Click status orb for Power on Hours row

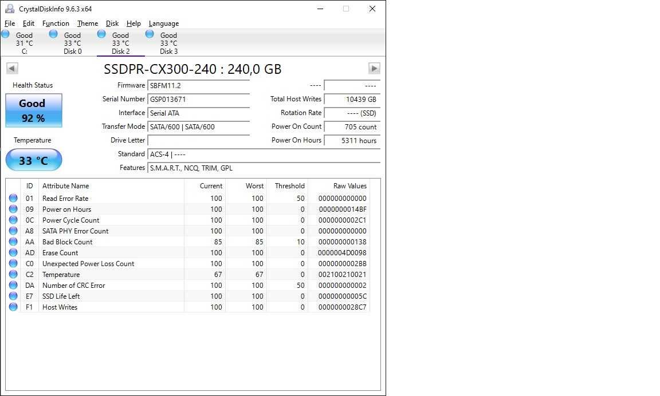[13, 209]
